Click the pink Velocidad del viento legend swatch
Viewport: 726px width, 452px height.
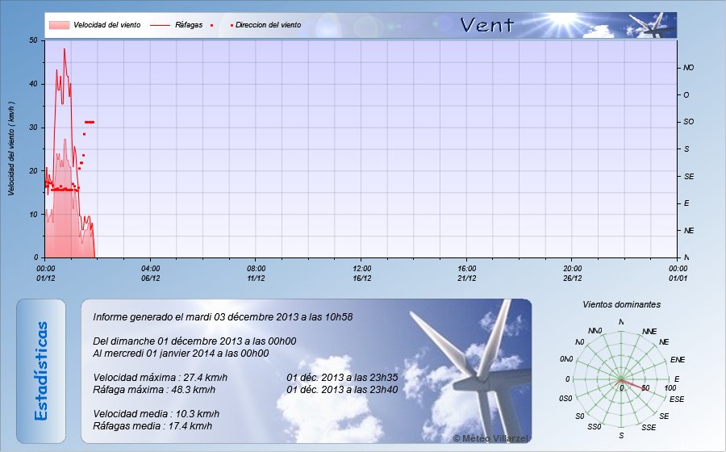pyautogui.click(x=59, y=25)
